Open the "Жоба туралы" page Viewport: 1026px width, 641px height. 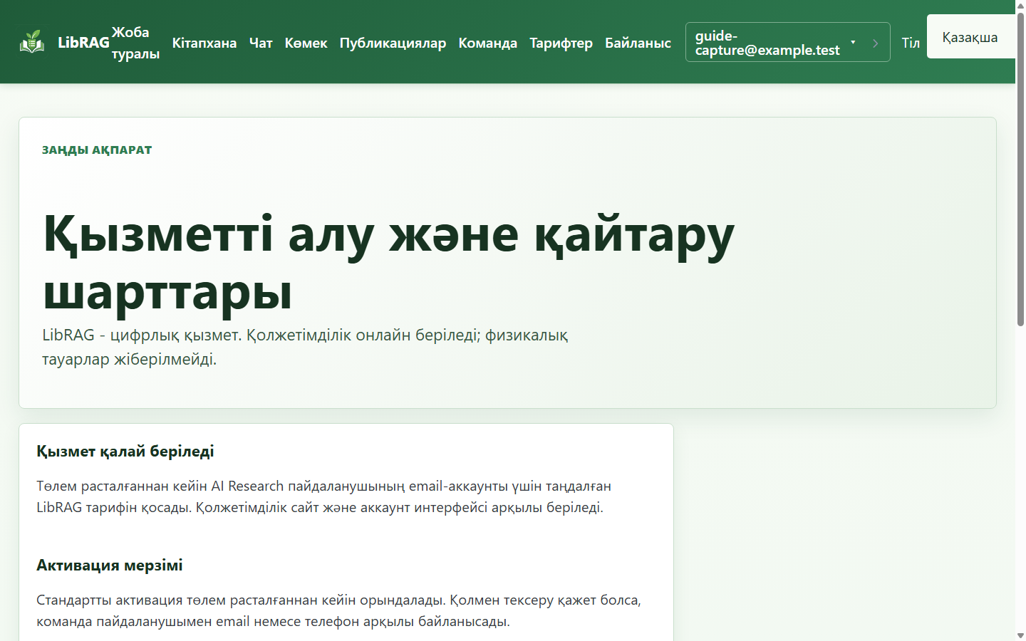135,43
